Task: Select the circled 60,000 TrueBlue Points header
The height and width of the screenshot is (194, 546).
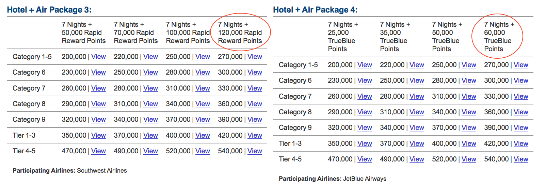Action: point(499,37)
